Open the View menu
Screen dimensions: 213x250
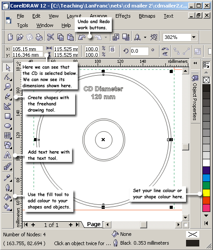[x=53, y=16]
